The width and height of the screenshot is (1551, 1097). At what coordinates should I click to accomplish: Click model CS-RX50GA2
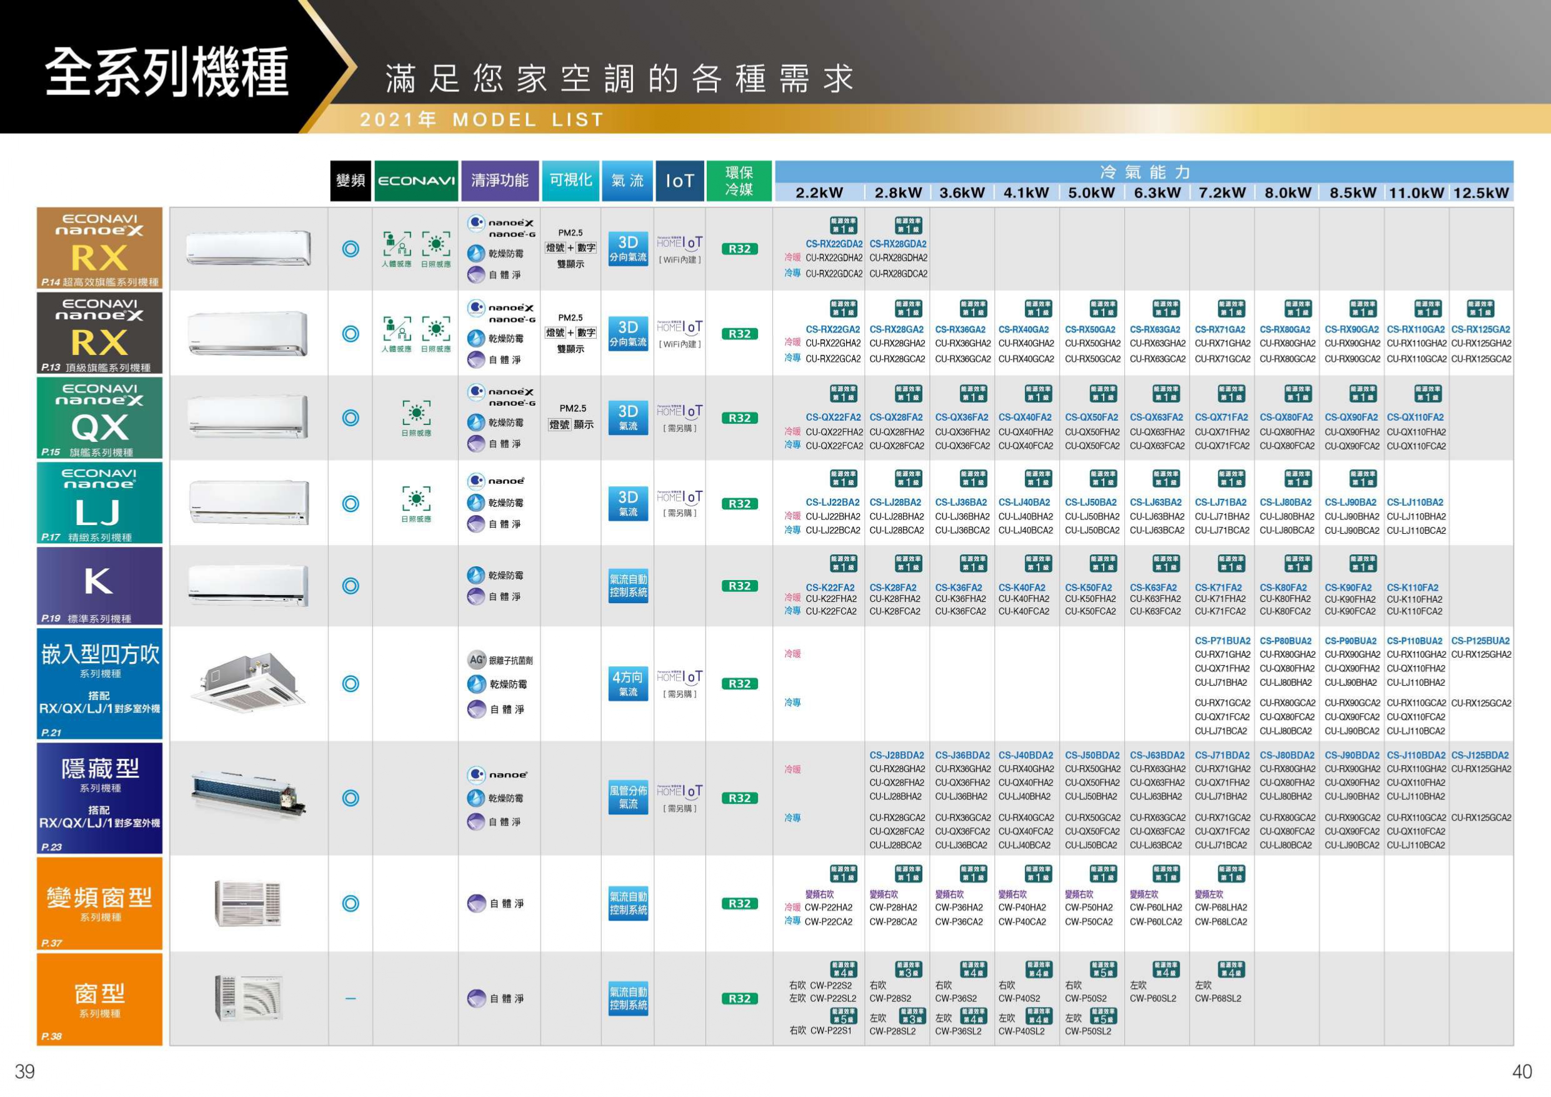pos(1090,330)
